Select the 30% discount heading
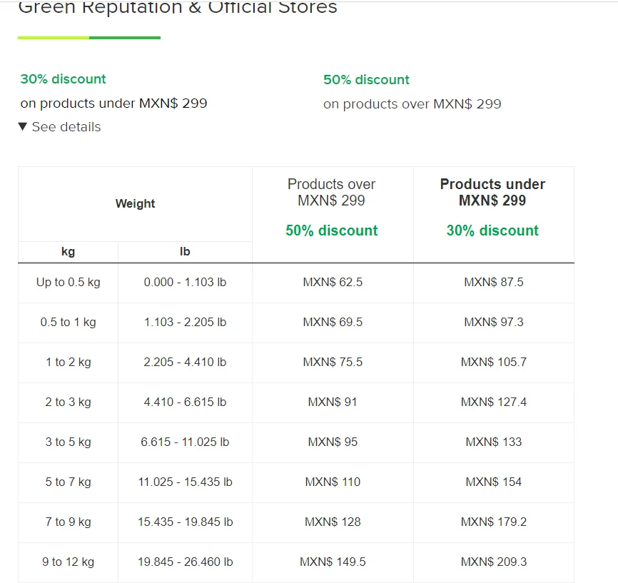Viewport: 618px width, 583px height. (x=63, y=78)
